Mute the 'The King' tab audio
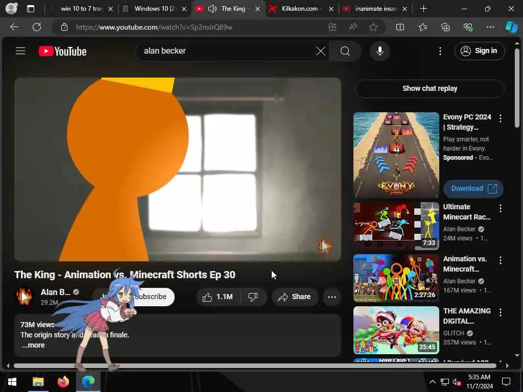523x392 pixels. [x=212, y=9]
